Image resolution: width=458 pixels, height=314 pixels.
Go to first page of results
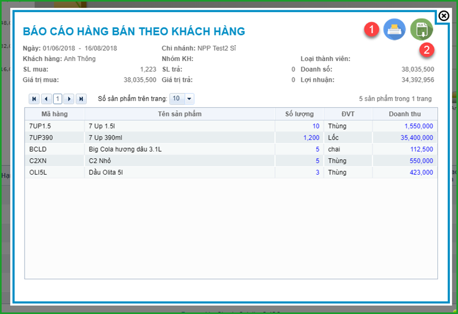click(x=34, y=99)
